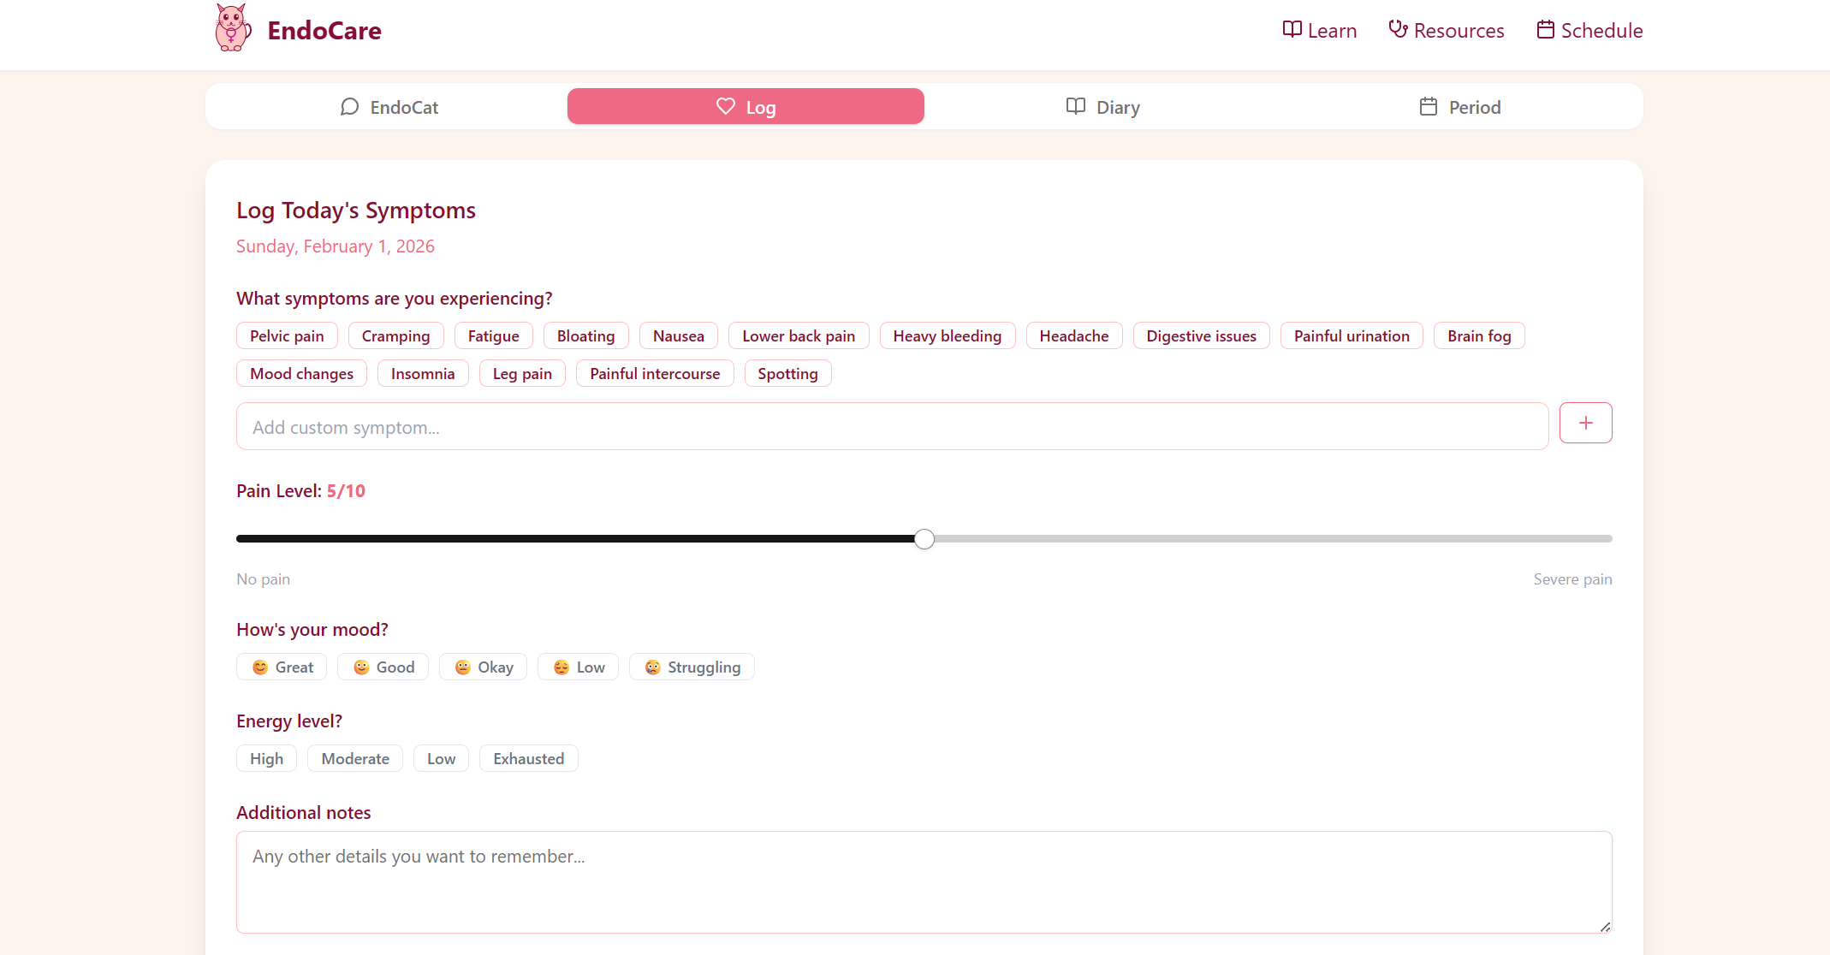Screen dimensions: 1830x955
Task: Focus the Additional notes text area
Action: pyautogui.click(x=924, y=881)
